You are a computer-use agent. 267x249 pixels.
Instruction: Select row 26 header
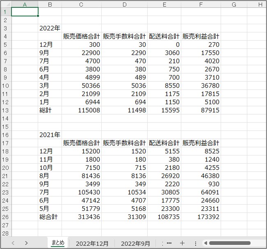tap(6, 217)
